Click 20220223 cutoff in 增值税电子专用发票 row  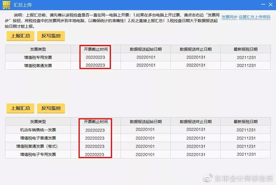click(94, 155)
